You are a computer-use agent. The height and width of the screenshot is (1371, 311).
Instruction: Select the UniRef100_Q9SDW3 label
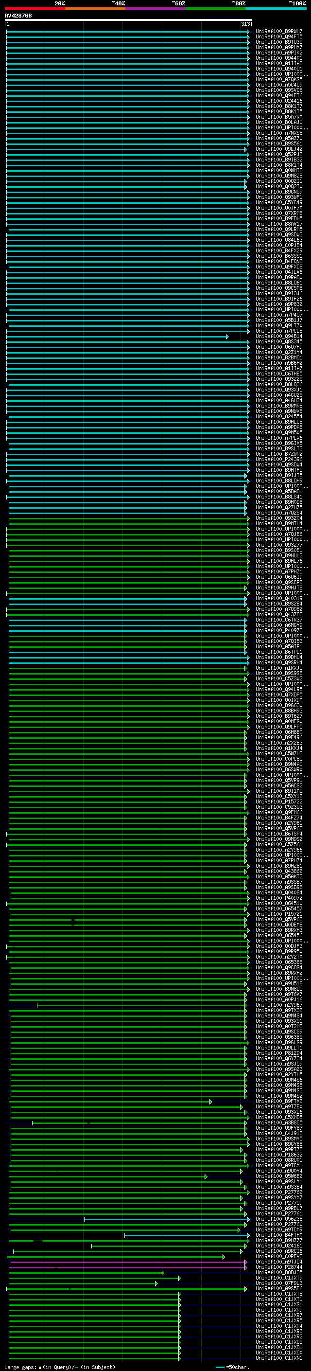279,235
